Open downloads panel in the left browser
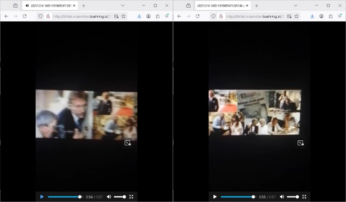Image resolution: width=346 pixels, height=202 pixels. click(x=139, y=16)
